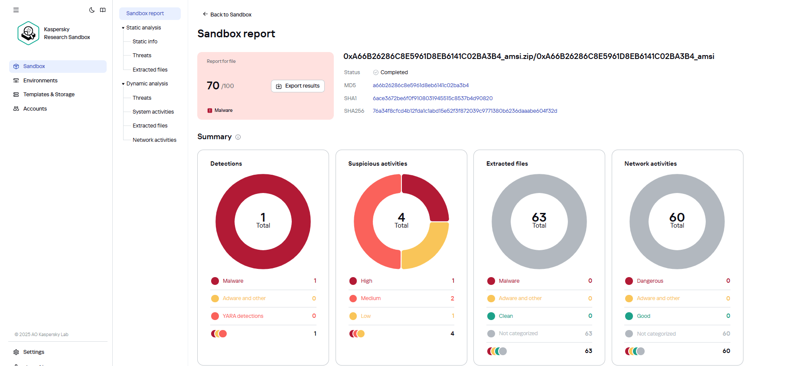Screen dimensions: 789x366
Task: Click the Sandbox cube icon in sidebar
Action: coord(16,66)
